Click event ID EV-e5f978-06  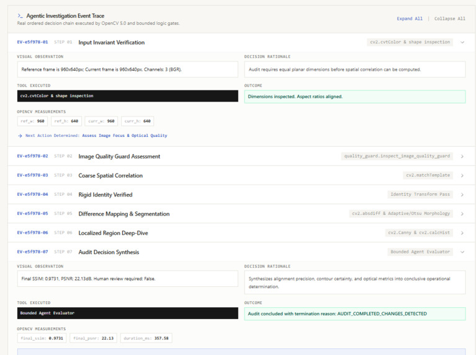coord(32,232)
